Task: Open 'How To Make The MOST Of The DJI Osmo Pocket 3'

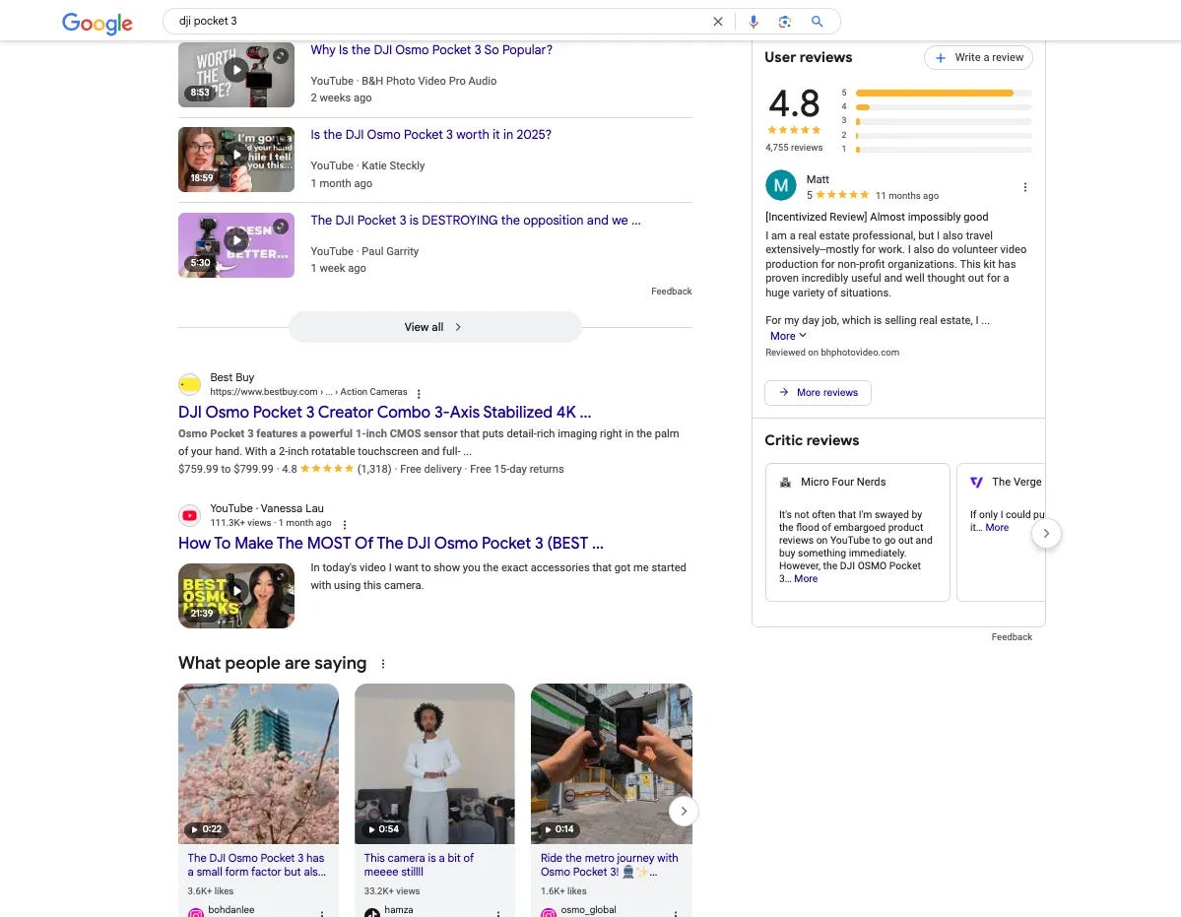Action: click(390, 543)
